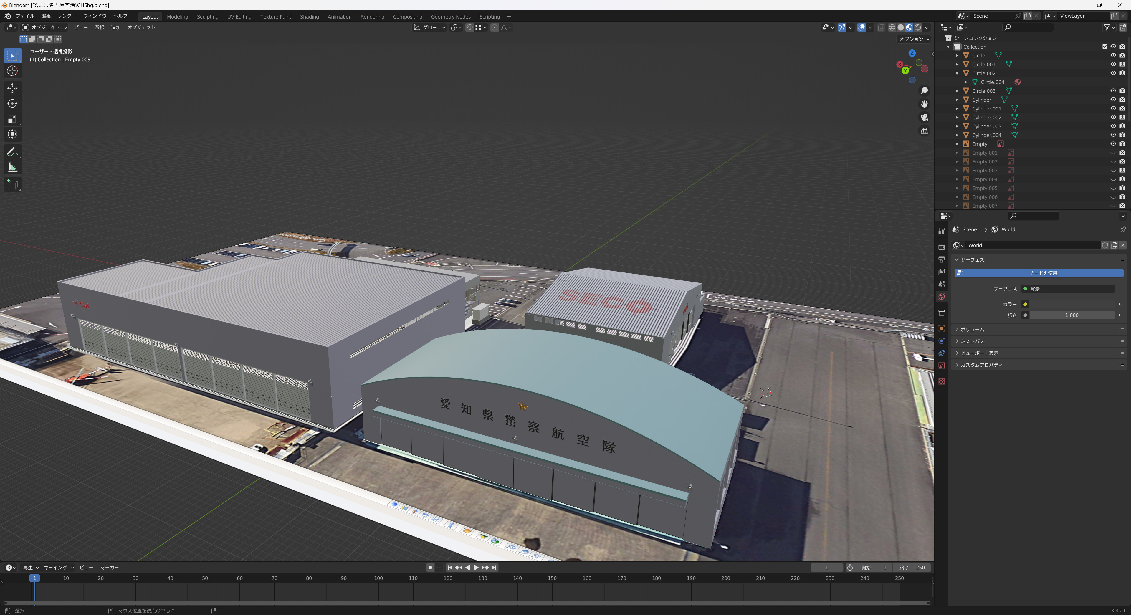Disable Cylinder object in renders

tap(1122, 100)
